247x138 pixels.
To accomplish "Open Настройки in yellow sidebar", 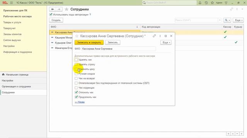I will pos(9,46).
